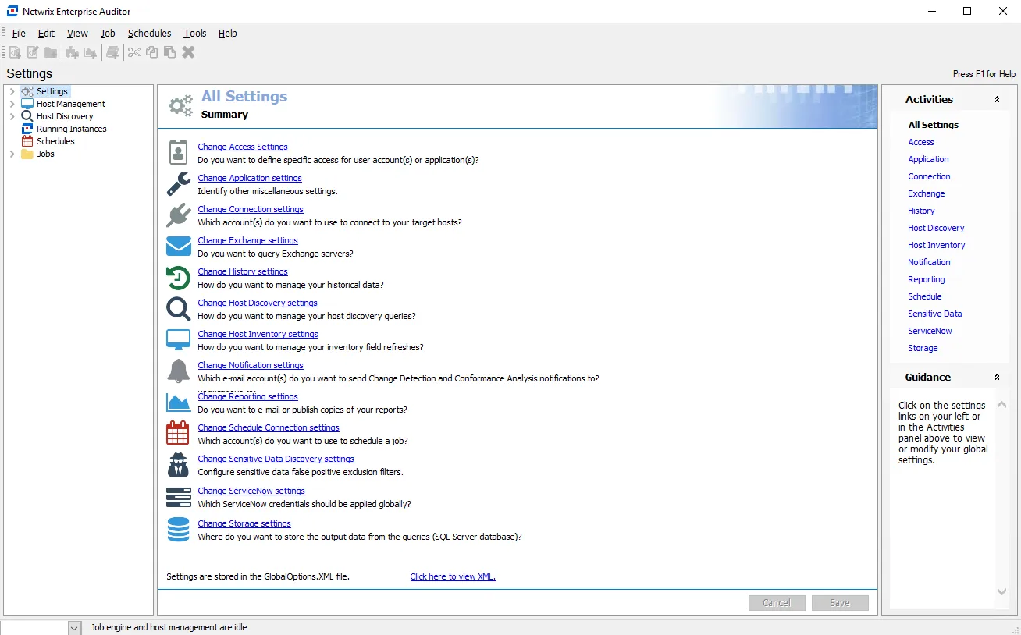Viewport: 1021px width, 635px height.
Task: Select Schedules in the tree
Action: [x=55, y=141]
